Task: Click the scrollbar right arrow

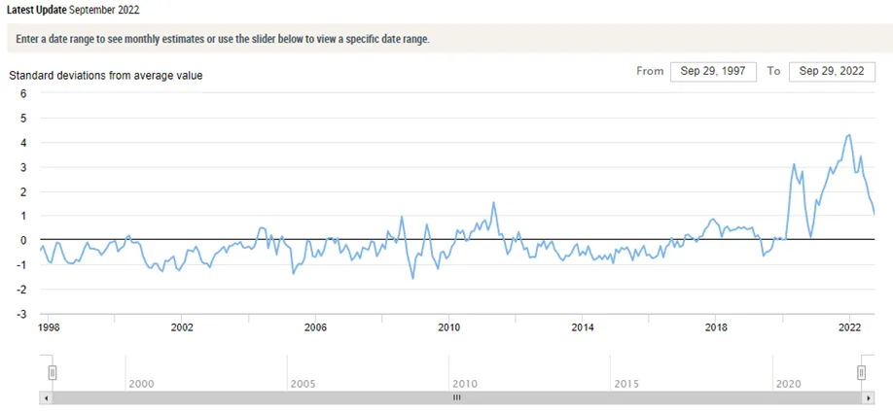Action: point(868,397)
